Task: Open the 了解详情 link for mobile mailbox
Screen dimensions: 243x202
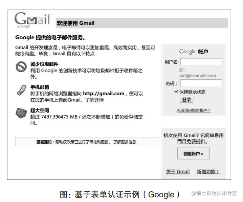Action: 94,100
